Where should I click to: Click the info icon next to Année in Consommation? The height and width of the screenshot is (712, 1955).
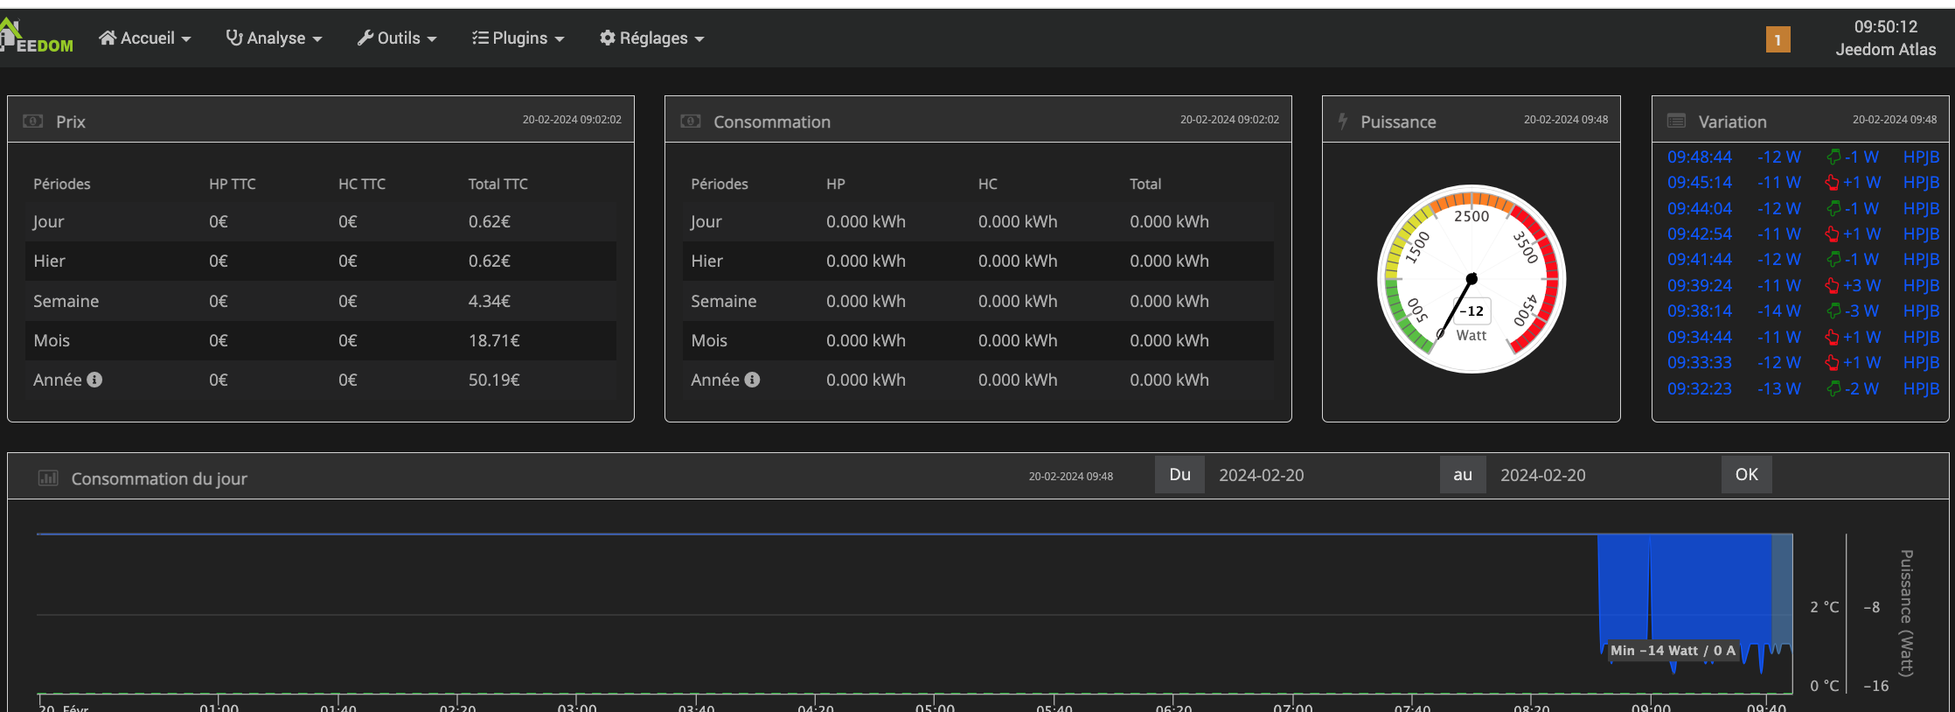752,380
